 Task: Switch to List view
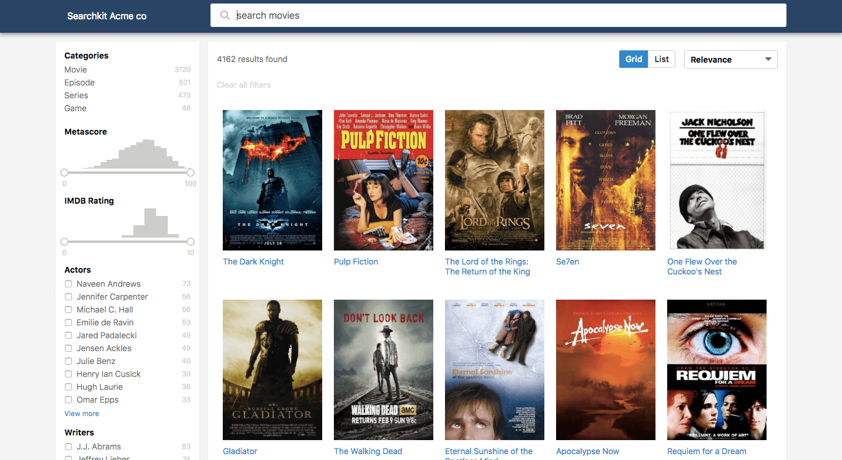click(661, 59)
